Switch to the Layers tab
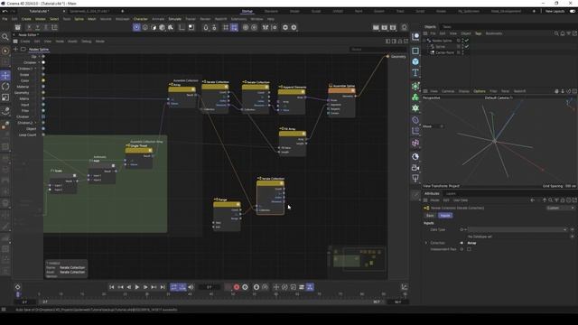578x325 pixels. click(x=451, y=193)
